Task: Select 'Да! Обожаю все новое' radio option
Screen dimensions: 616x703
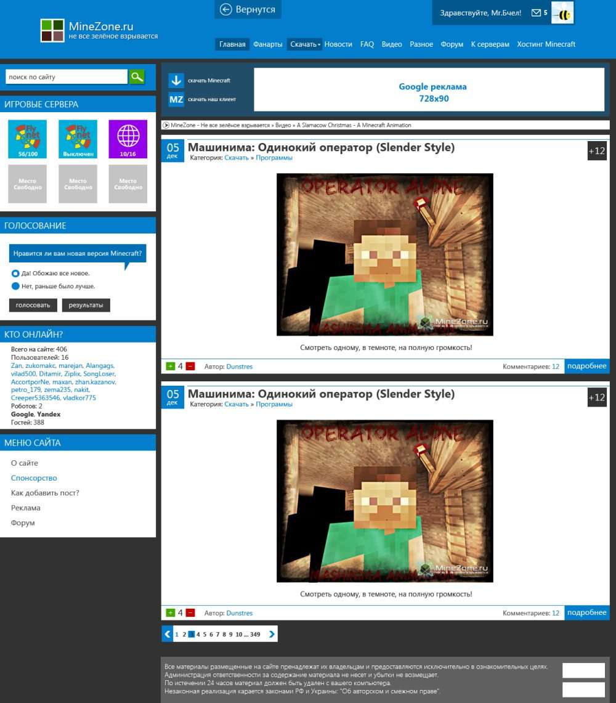Action: coord(15,273)
